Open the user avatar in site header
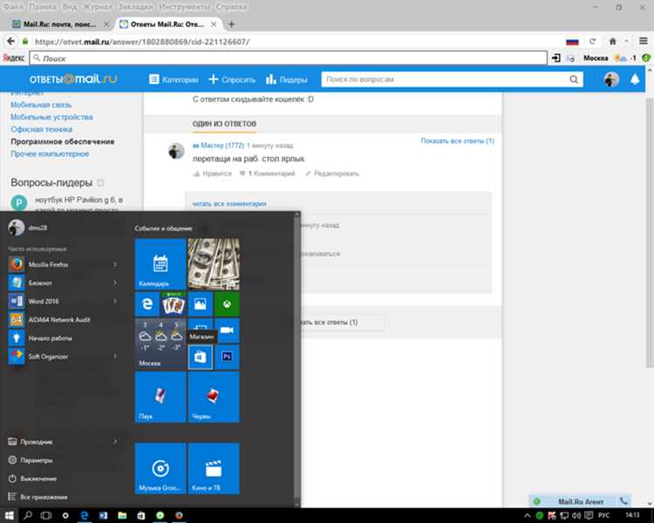The width and height of the screenshot is (654, 523). coord(611,79)
